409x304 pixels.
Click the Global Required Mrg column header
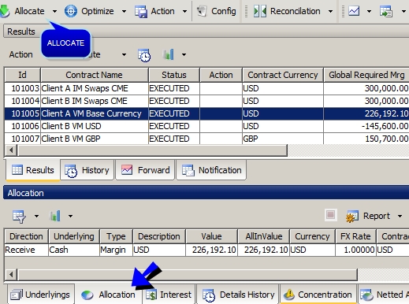[366, 75]
